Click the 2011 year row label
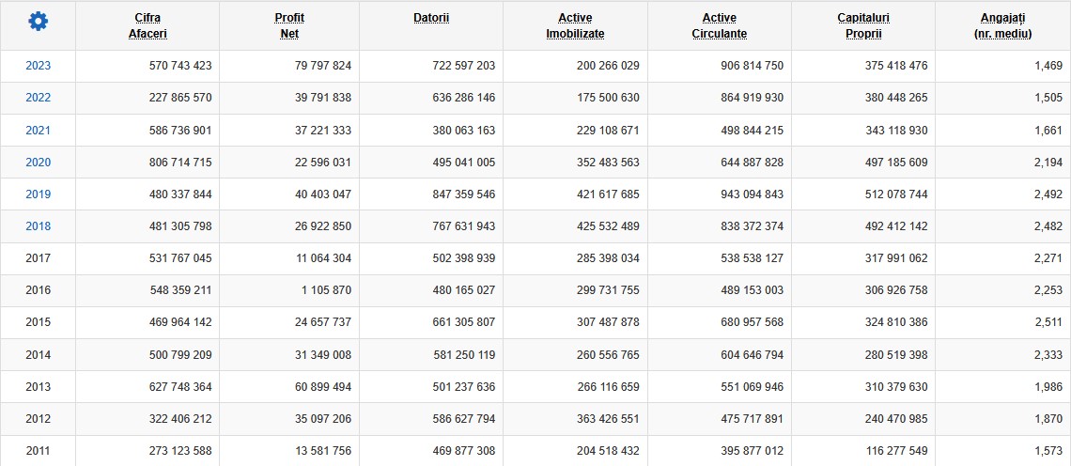The image size is (1071, 466). [x=38, y=451]
